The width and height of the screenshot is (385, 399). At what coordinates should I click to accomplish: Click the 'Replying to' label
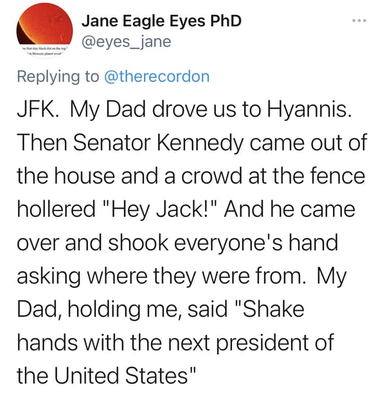coord(58,77)
